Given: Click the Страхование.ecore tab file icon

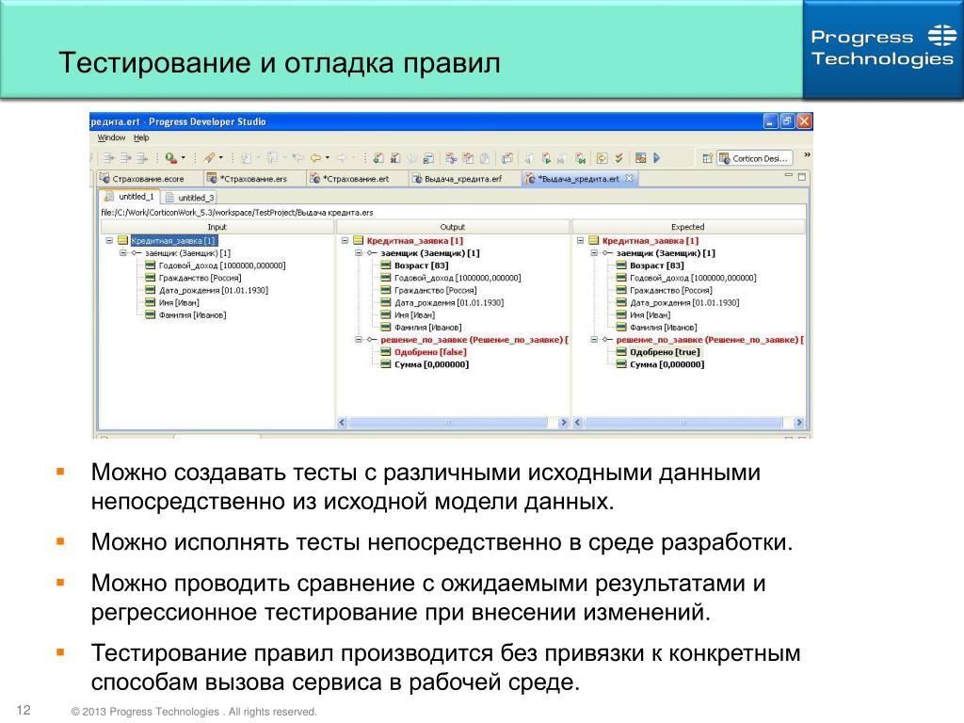Looking at the screenshot, I should [x=104, y=178].
